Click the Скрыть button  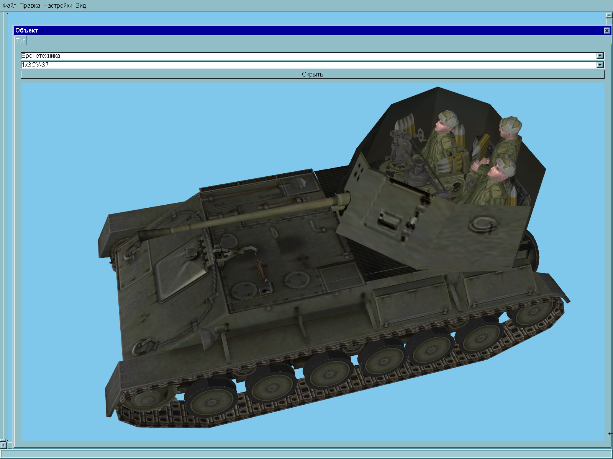pos(312,75)
